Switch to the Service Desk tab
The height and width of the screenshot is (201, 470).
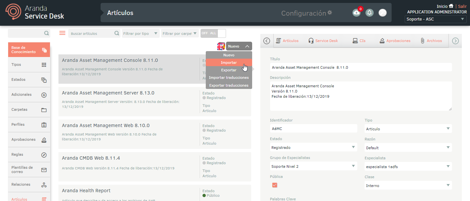click(x=323, y=41)
